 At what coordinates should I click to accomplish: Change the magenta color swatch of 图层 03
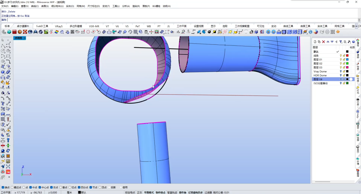tap(347, 67)
